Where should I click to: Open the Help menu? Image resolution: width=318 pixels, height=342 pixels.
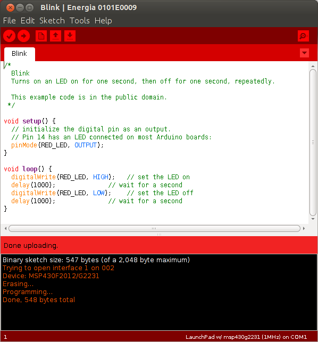[x=103, y=21]
